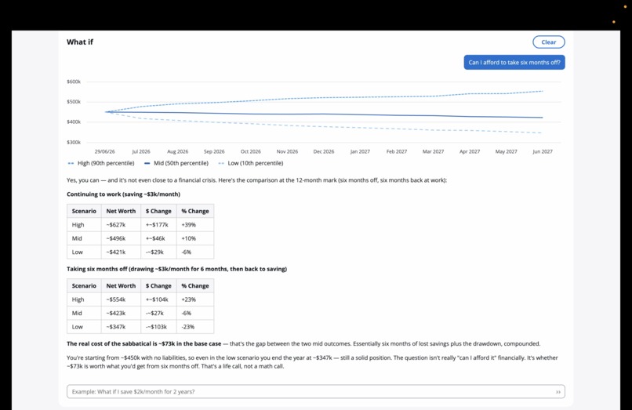Click the $500k y-axis label
The image size is (632, 410).
74,102
